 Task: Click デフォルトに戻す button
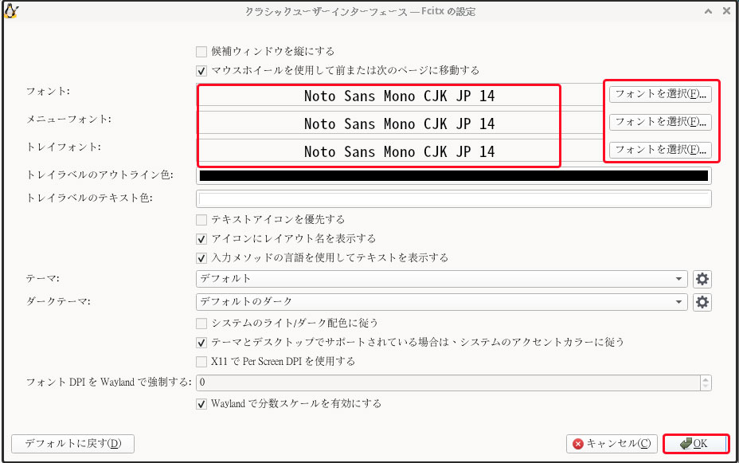click(x=72, y=444)
